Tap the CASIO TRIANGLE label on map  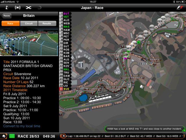pos(133,78)
